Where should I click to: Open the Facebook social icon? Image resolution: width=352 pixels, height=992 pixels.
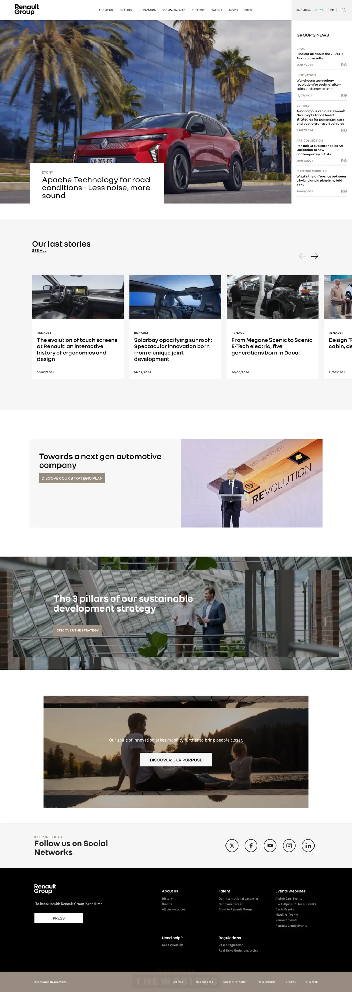pos(251,846)
